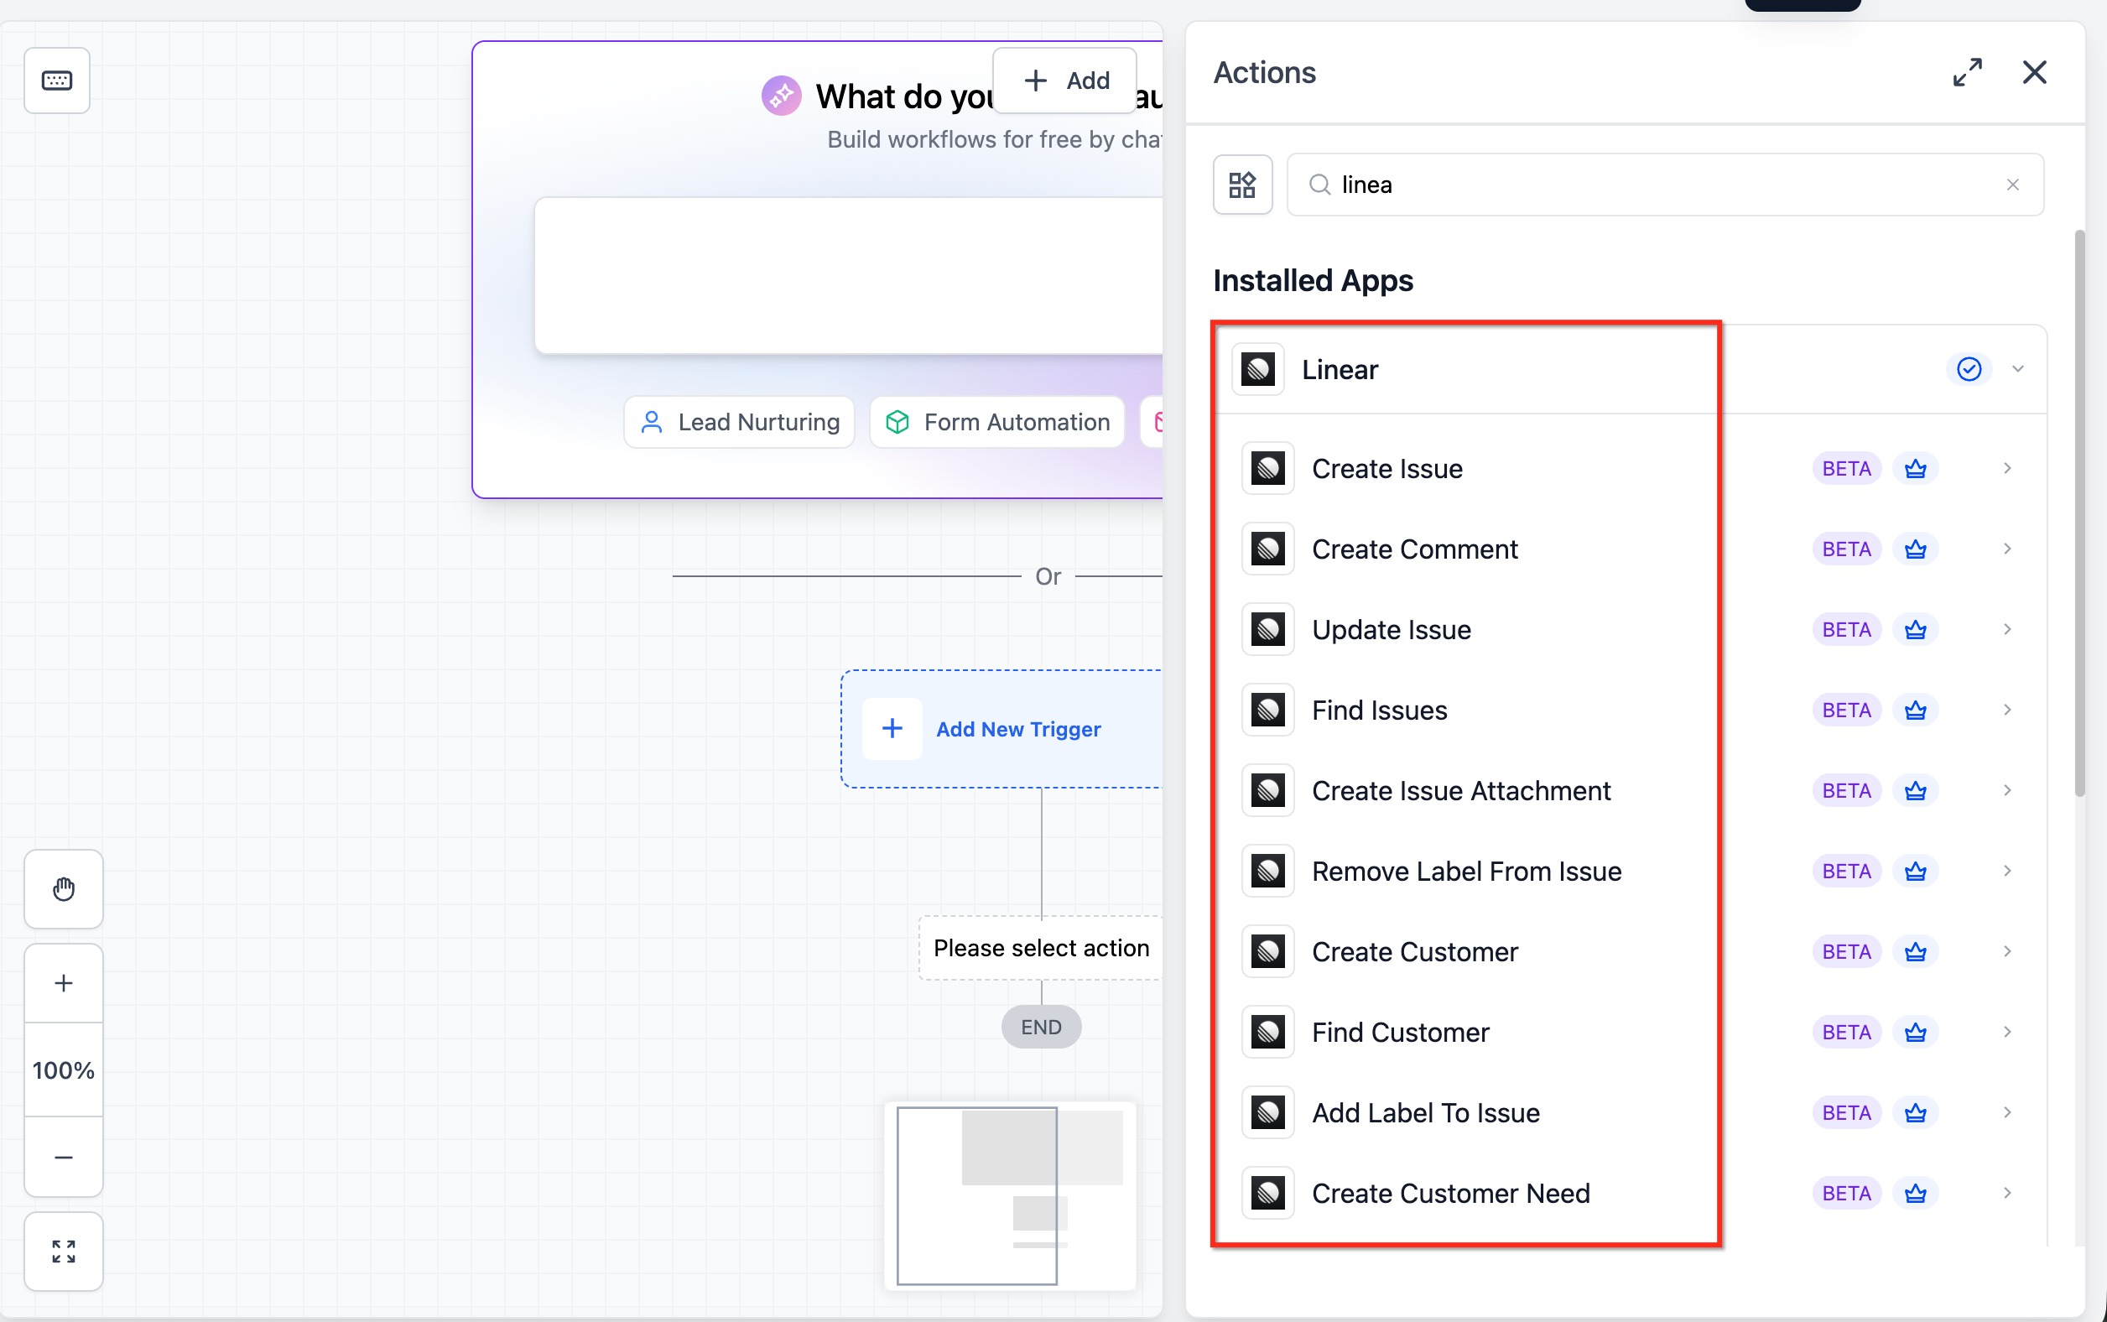This screenshot has height=1322, width=2107.
Task: Select the Create Customer action
Action: coord(1631,951)
